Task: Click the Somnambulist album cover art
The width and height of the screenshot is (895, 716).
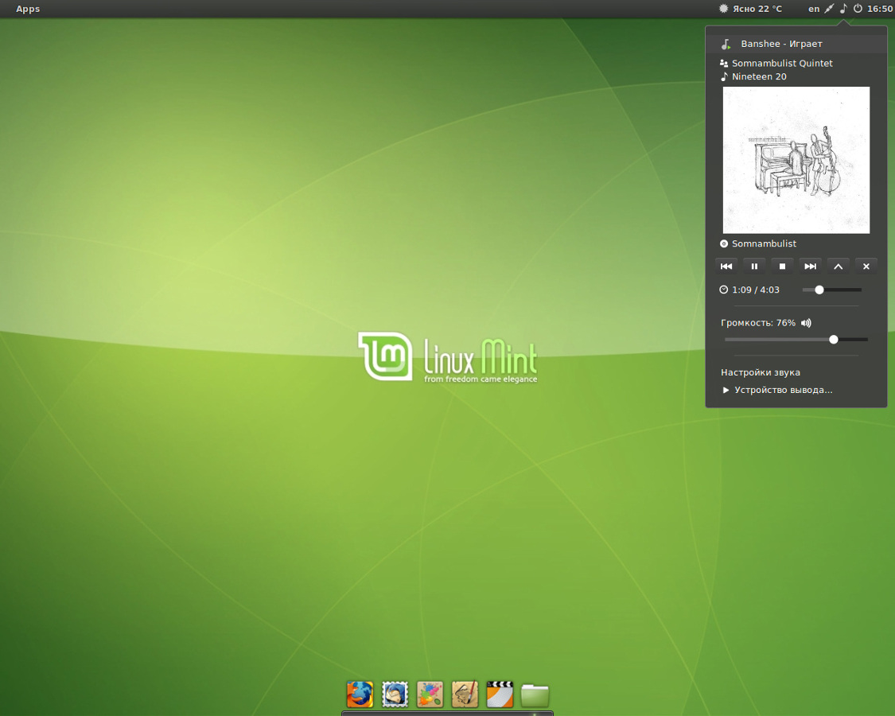Action: (796, 160)
